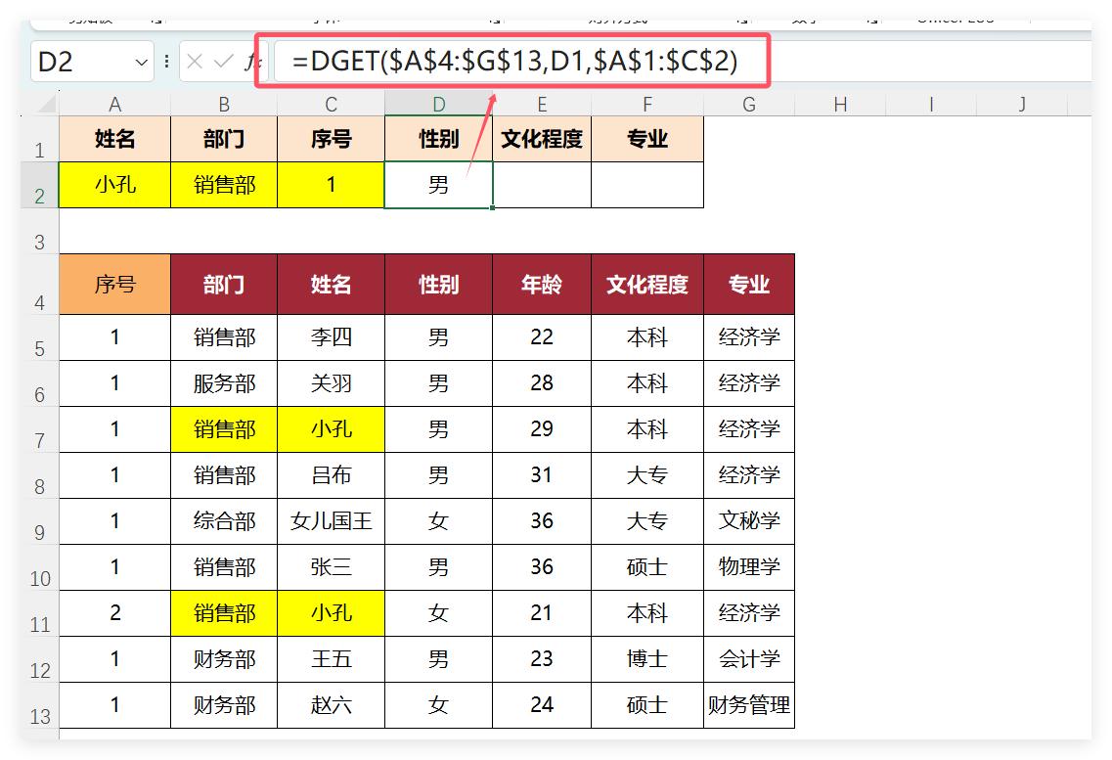
Task: Click the 姓名 header cell in row 4
Action: click(332, 285)
